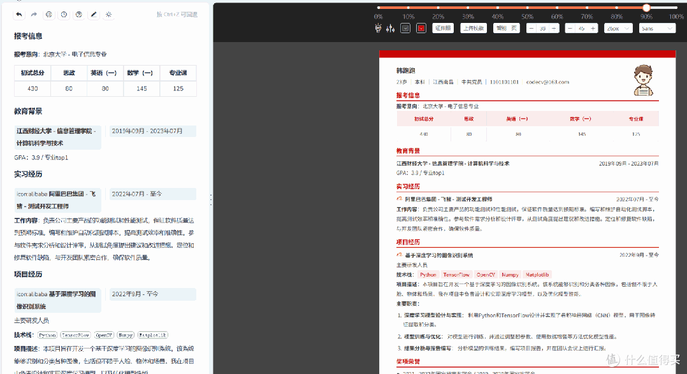The height and width of the screenshot is (374, 687).
Task: Select the pencil edit icon
Action: pos(94,15)
